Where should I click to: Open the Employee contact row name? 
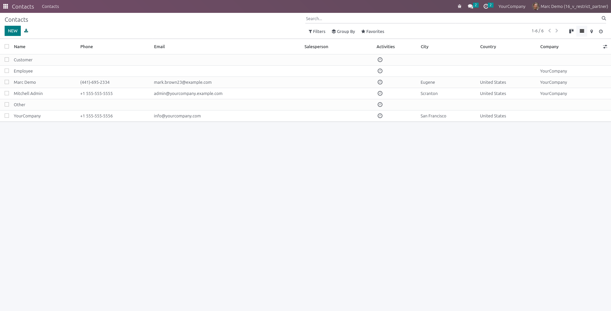click(x=23, y=71)
